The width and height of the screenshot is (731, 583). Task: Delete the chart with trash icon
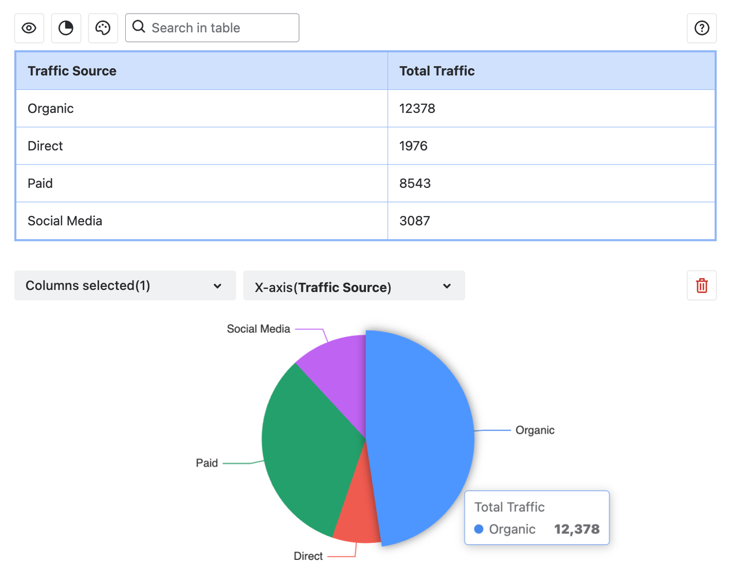coord(702,285)
